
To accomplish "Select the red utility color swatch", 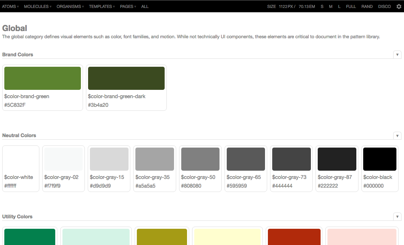I will pyautogui.click(x=294, y=237).
